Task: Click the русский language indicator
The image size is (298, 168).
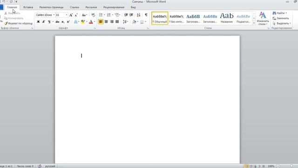Action: coord(50,166)
